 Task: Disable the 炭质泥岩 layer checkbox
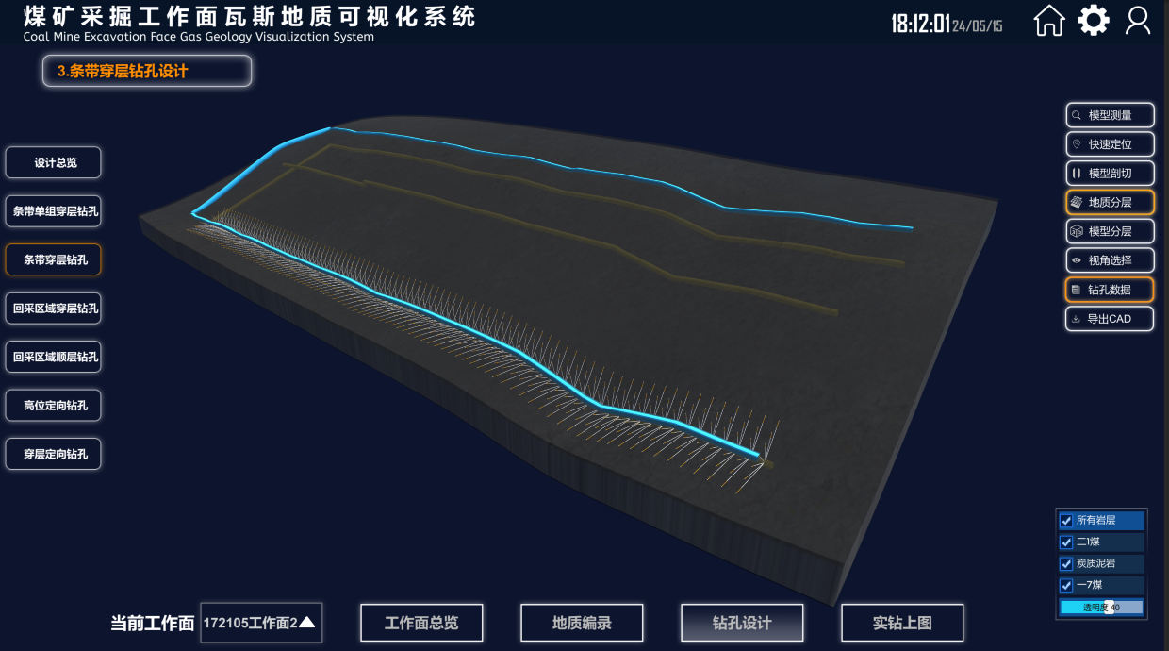pos(1066,564)
